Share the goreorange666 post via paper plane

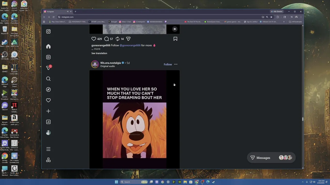tap(128, 39)
